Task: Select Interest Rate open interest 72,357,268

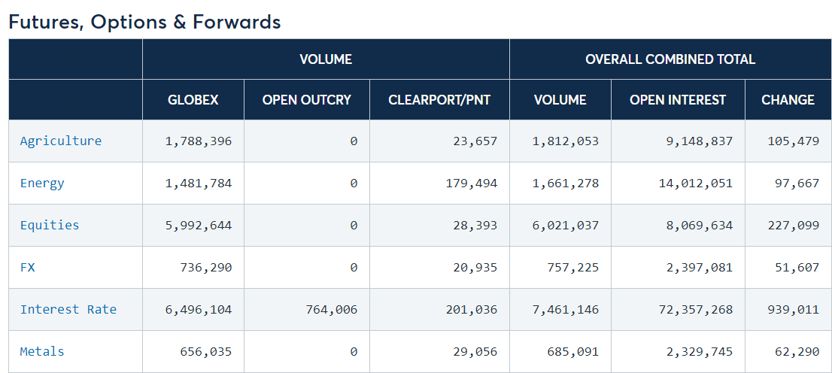Action: (x=695, y=309)
